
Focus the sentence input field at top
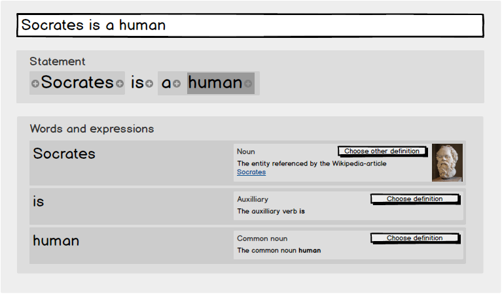(x=250, y=25)
